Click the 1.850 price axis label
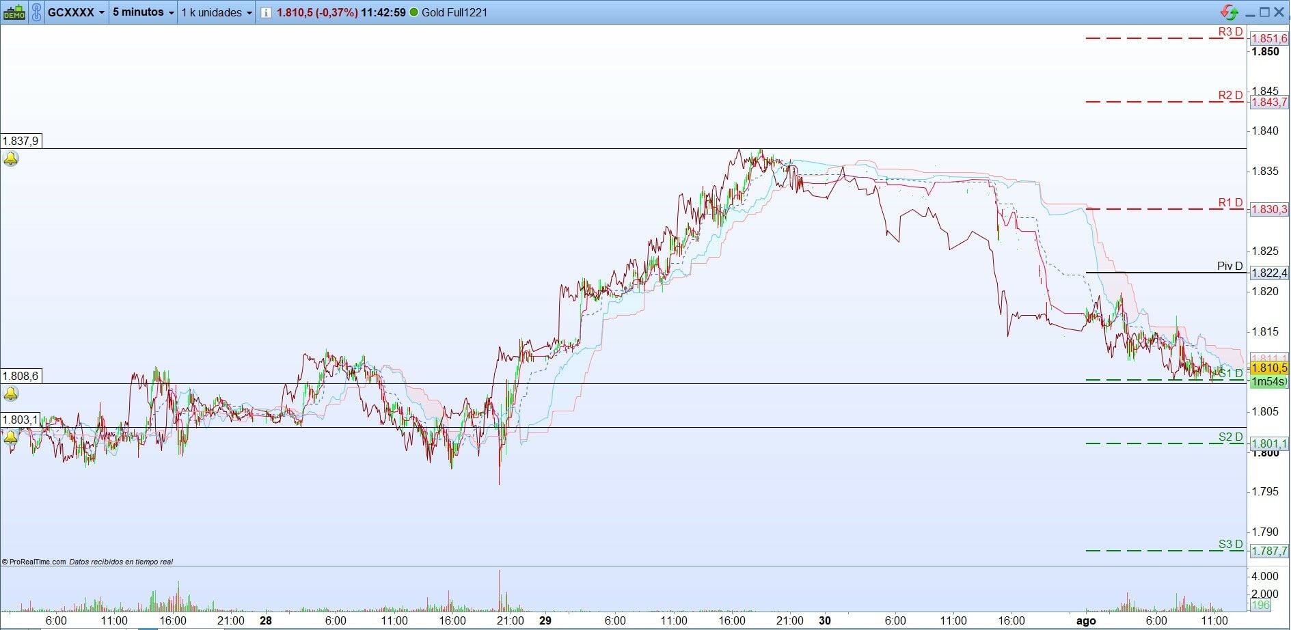The height and width of the screenshot is (630, 1291). point(1265,52)
